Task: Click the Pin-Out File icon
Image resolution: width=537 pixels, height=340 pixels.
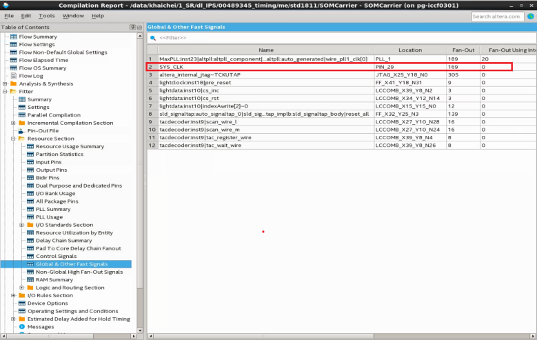Action: click(x=21, y=130)
